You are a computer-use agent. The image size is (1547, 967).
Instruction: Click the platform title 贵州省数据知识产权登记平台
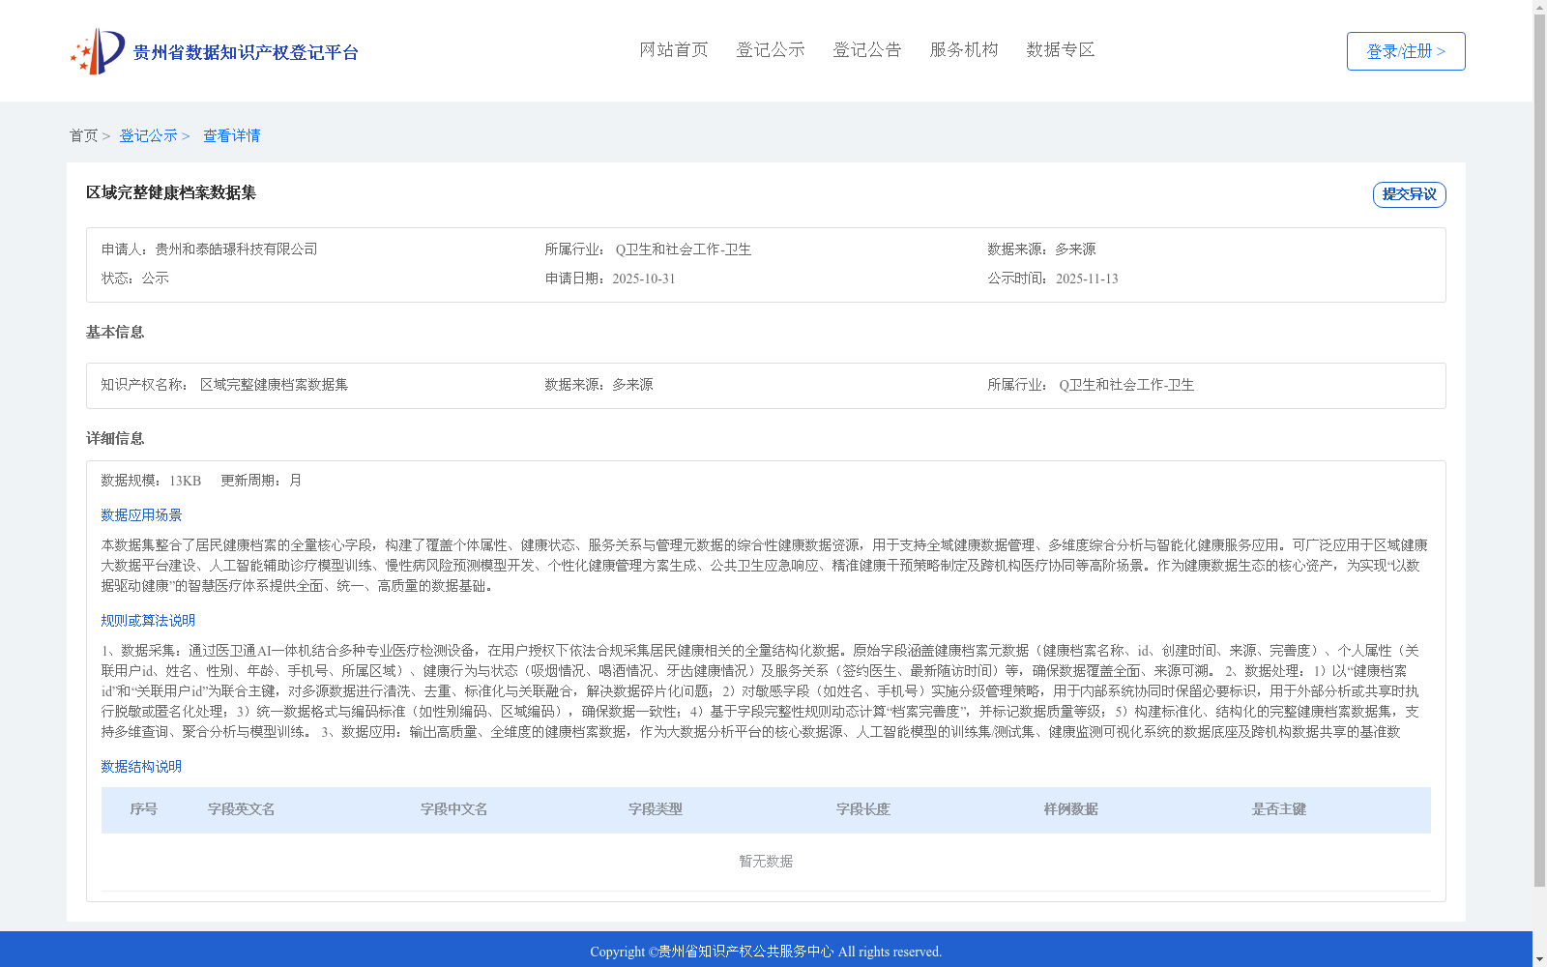(x=246, y=52)
